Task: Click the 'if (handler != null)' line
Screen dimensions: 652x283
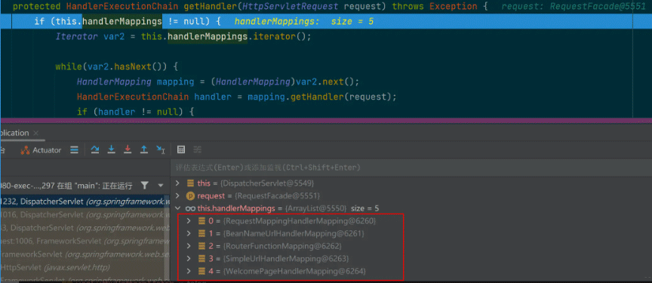Action: [136, 112]
